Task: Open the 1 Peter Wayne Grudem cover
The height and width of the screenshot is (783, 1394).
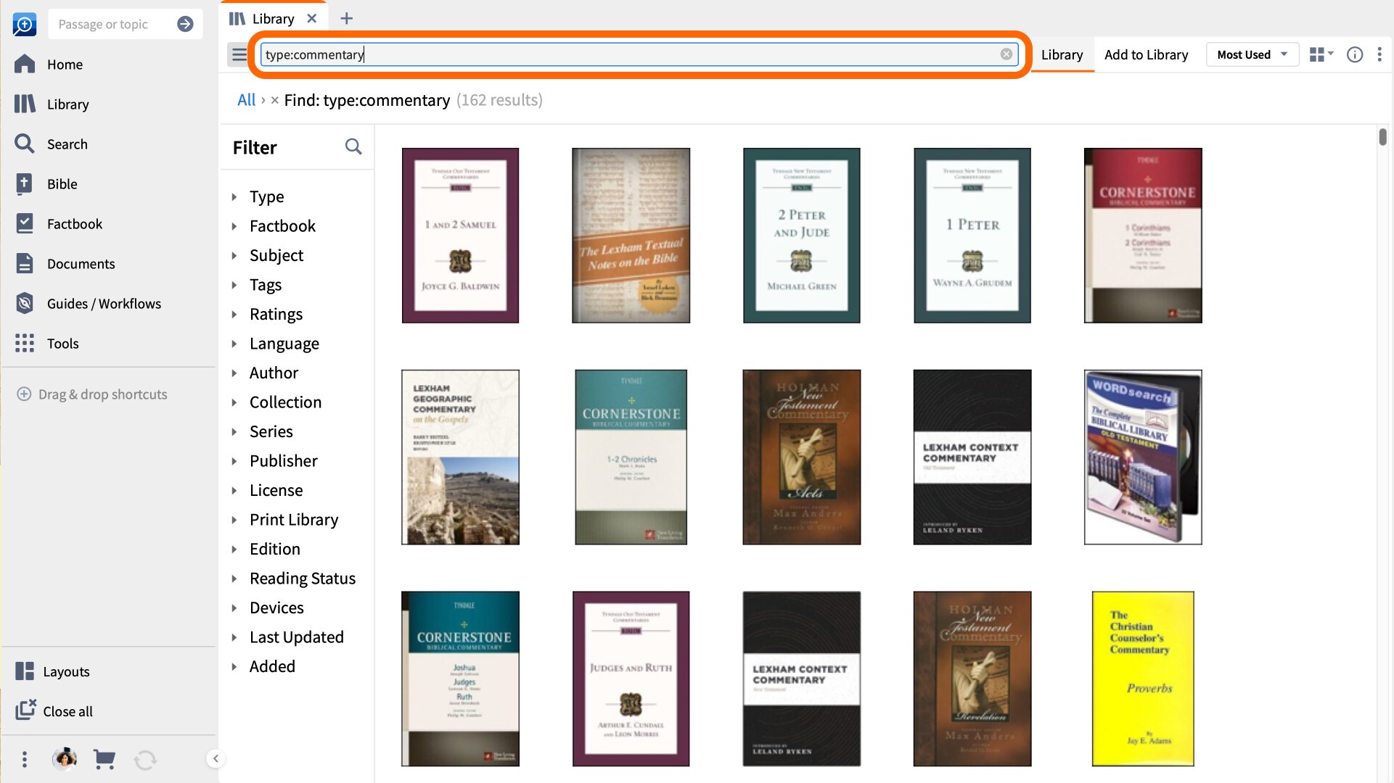Action: click(972, 236)
